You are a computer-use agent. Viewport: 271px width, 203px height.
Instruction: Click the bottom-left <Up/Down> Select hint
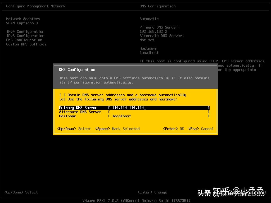[21, 192]
